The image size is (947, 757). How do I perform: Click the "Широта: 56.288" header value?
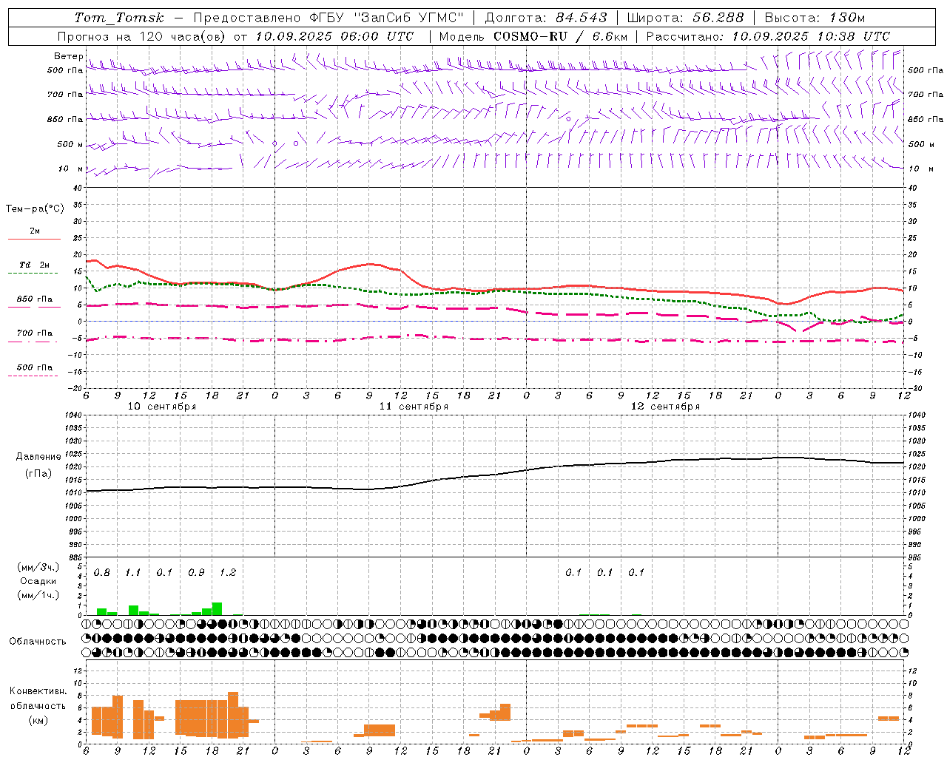coord(685,18)
